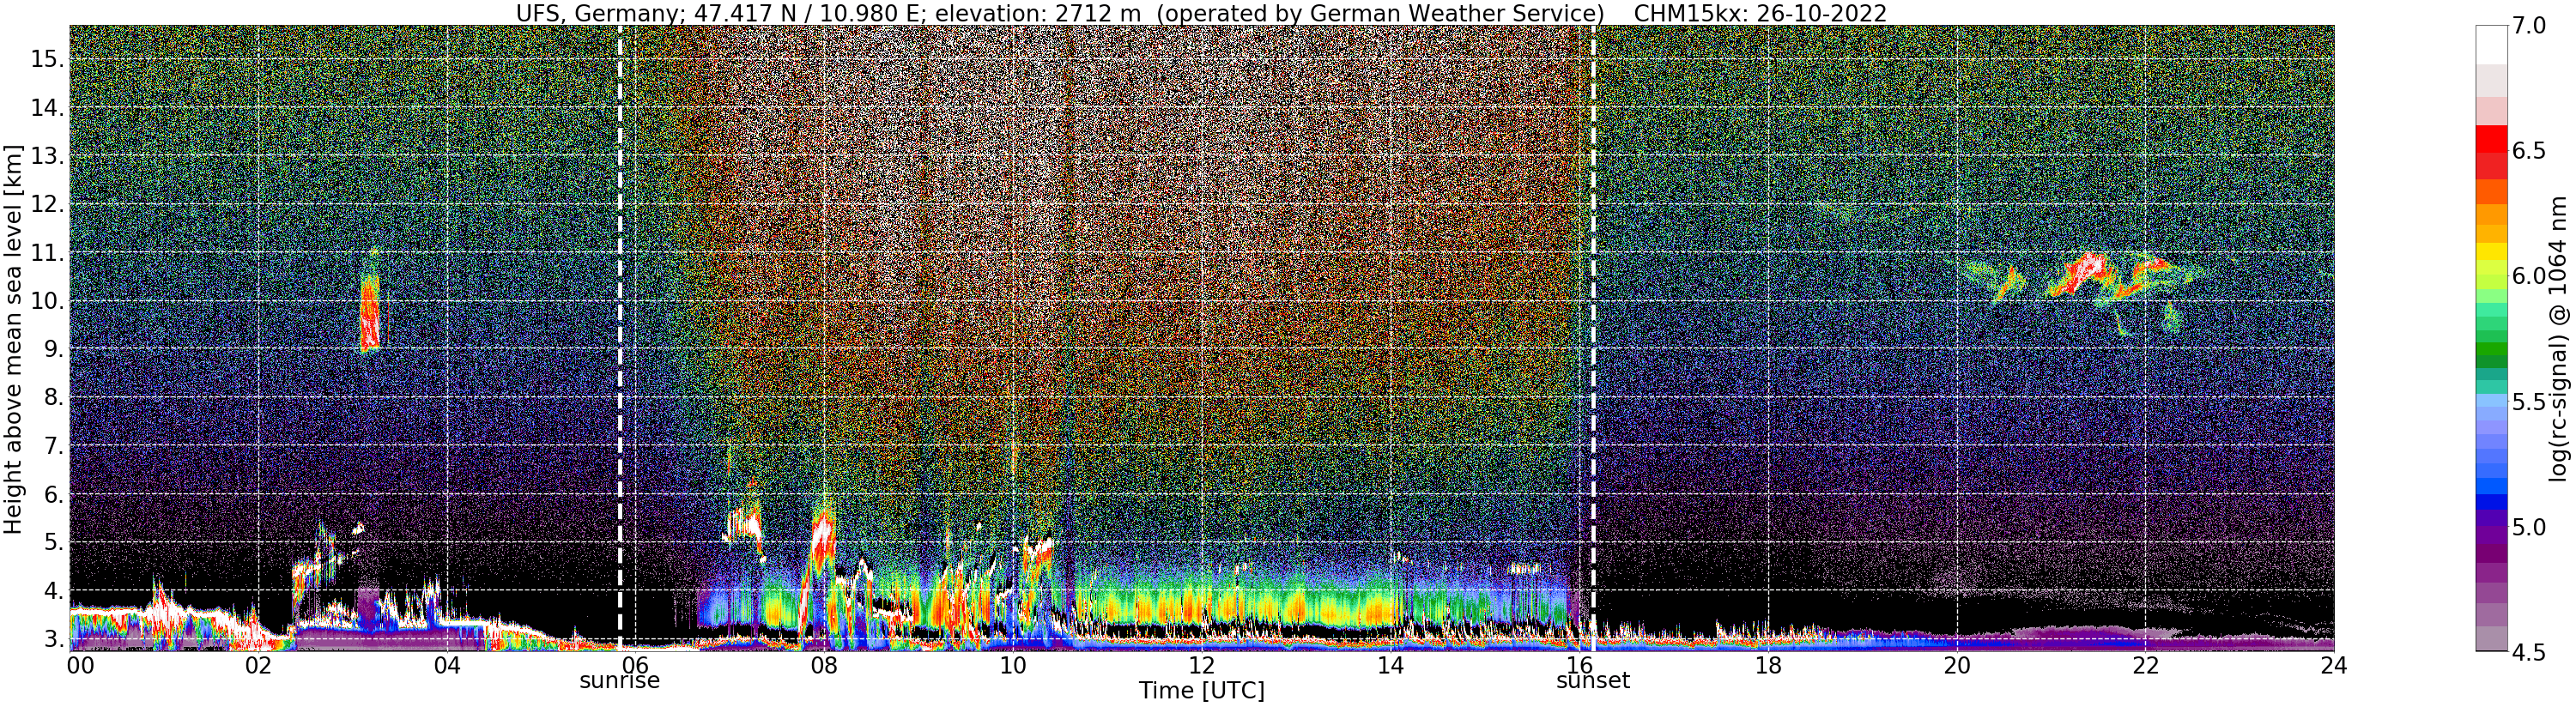2576x707 pixels.
Task: Click the red cloud echo near 08 UTC
Action: 822,541
